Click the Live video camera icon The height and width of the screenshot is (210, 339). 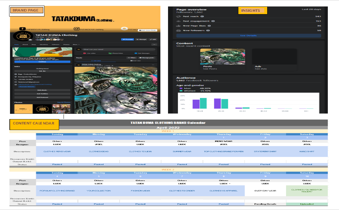[85, 53]
